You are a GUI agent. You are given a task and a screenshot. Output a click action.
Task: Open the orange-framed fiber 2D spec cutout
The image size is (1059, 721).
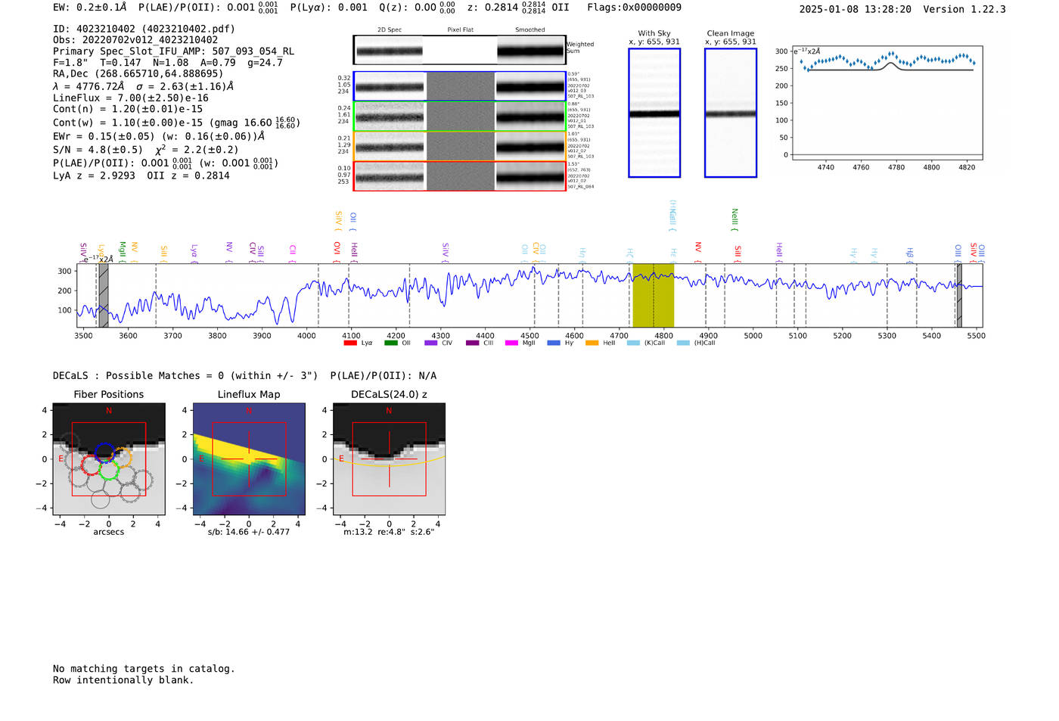click(390, 146)
